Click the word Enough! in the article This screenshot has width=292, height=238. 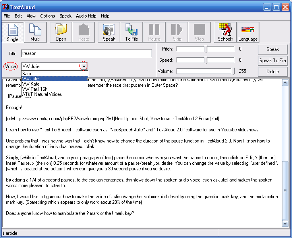pos(14,107)
